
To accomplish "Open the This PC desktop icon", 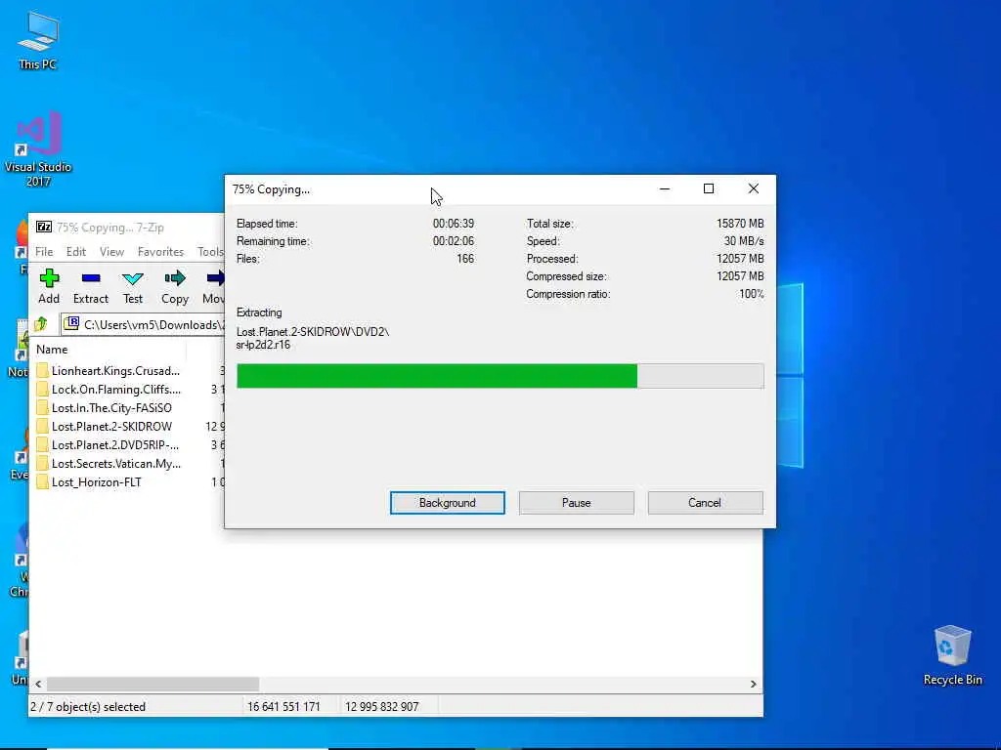I will pos(38,40).
